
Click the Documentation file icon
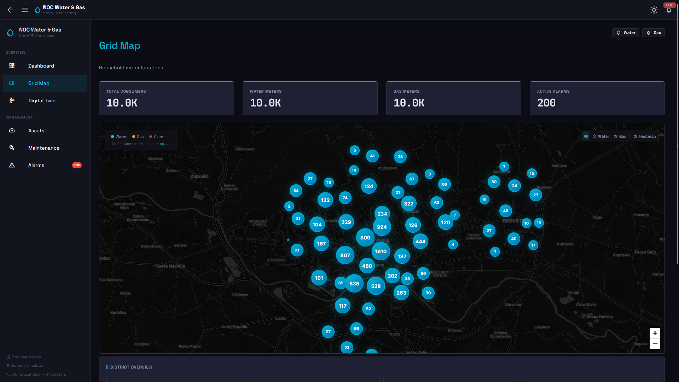pyautogui.click(x=8, y=357)
